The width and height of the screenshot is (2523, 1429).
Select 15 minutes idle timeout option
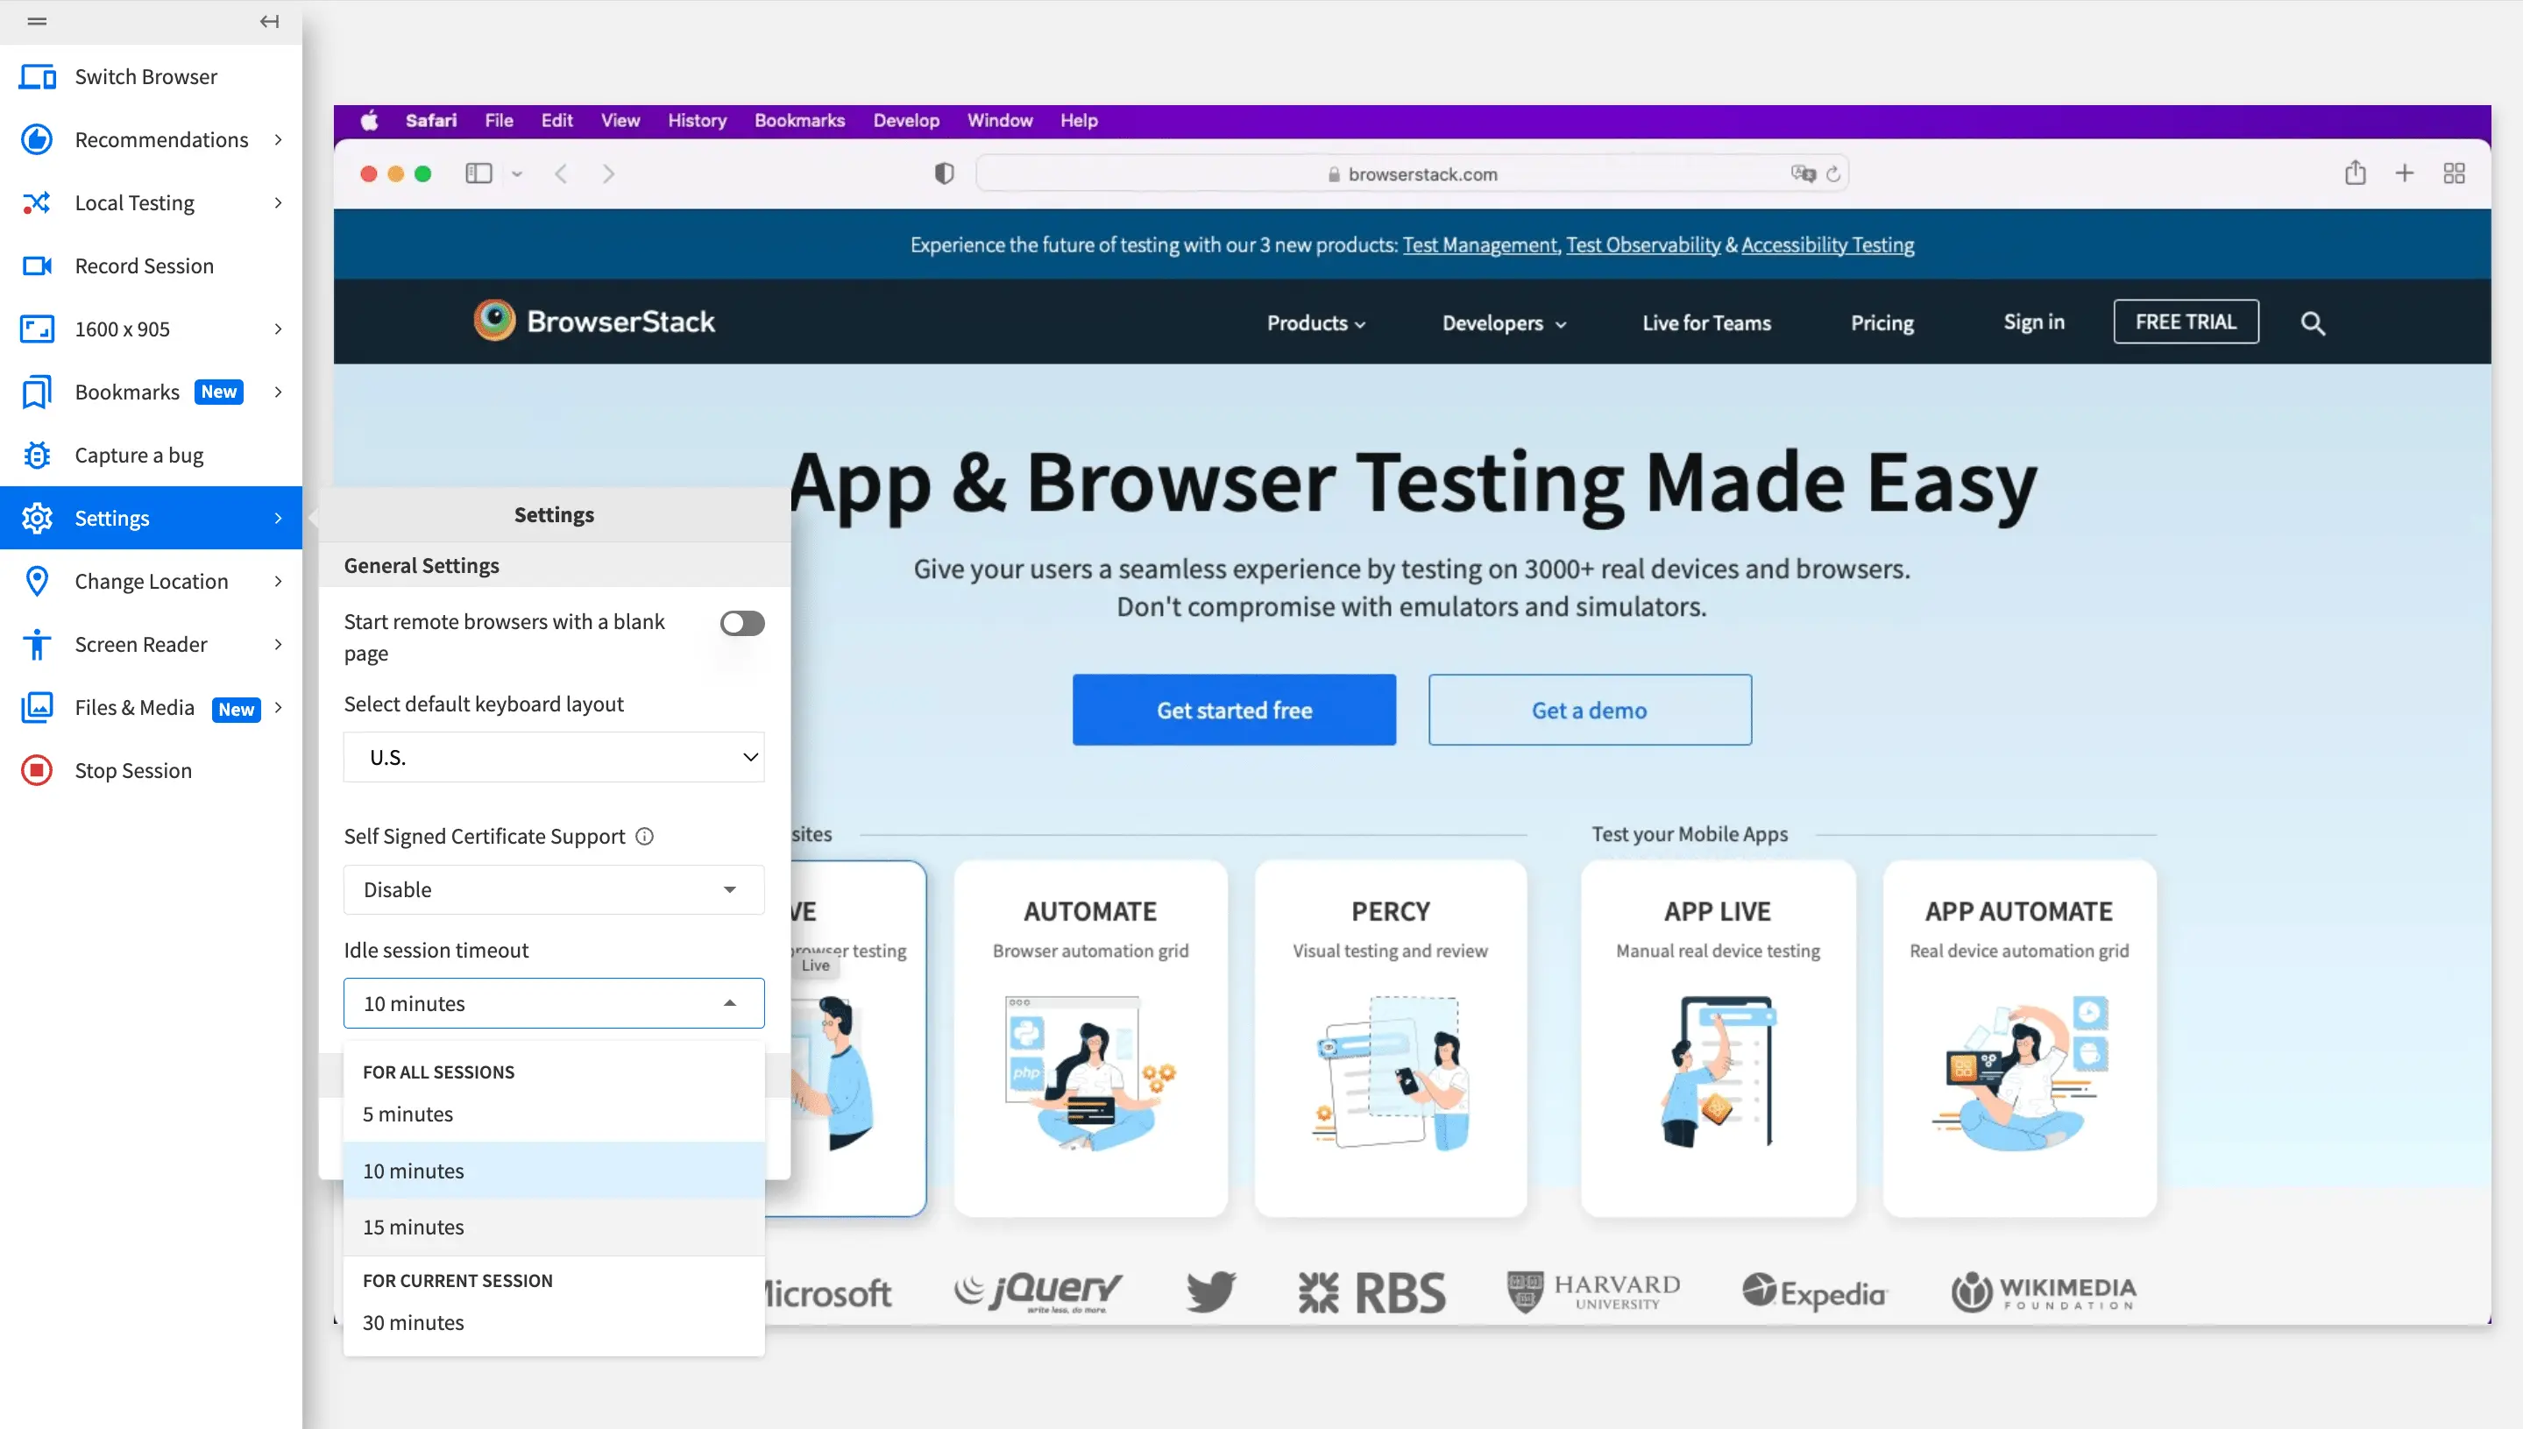tap(414, 1227)
